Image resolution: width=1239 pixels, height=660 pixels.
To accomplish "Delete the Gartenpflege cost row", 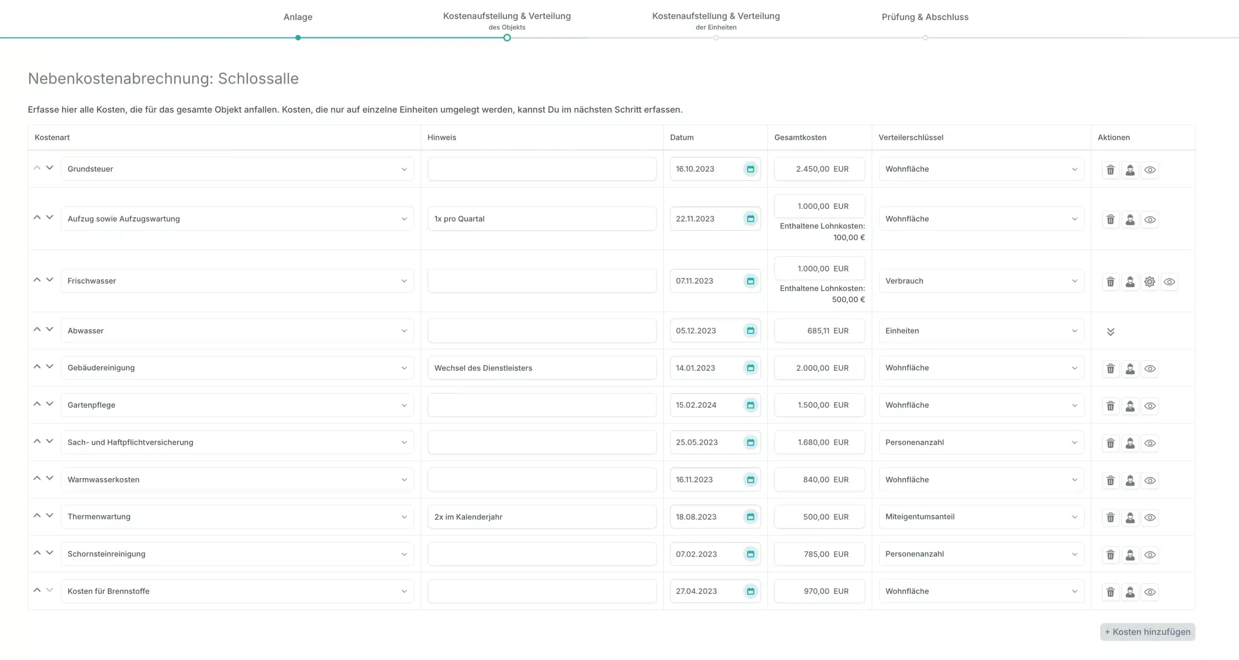I will tap(1111, 406).
